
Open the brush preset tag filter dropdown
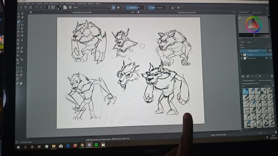click(252, 86)
